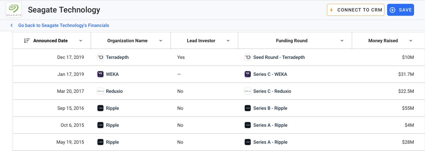
Task: Open the Series C - Reduxio round link
Action: point(272,91)
